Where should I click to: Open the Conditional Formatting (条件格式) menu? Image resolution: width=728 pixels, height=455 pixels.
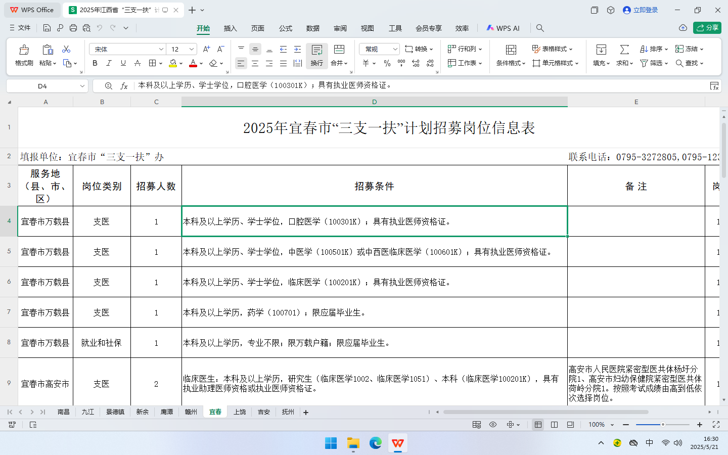point(511,56)
